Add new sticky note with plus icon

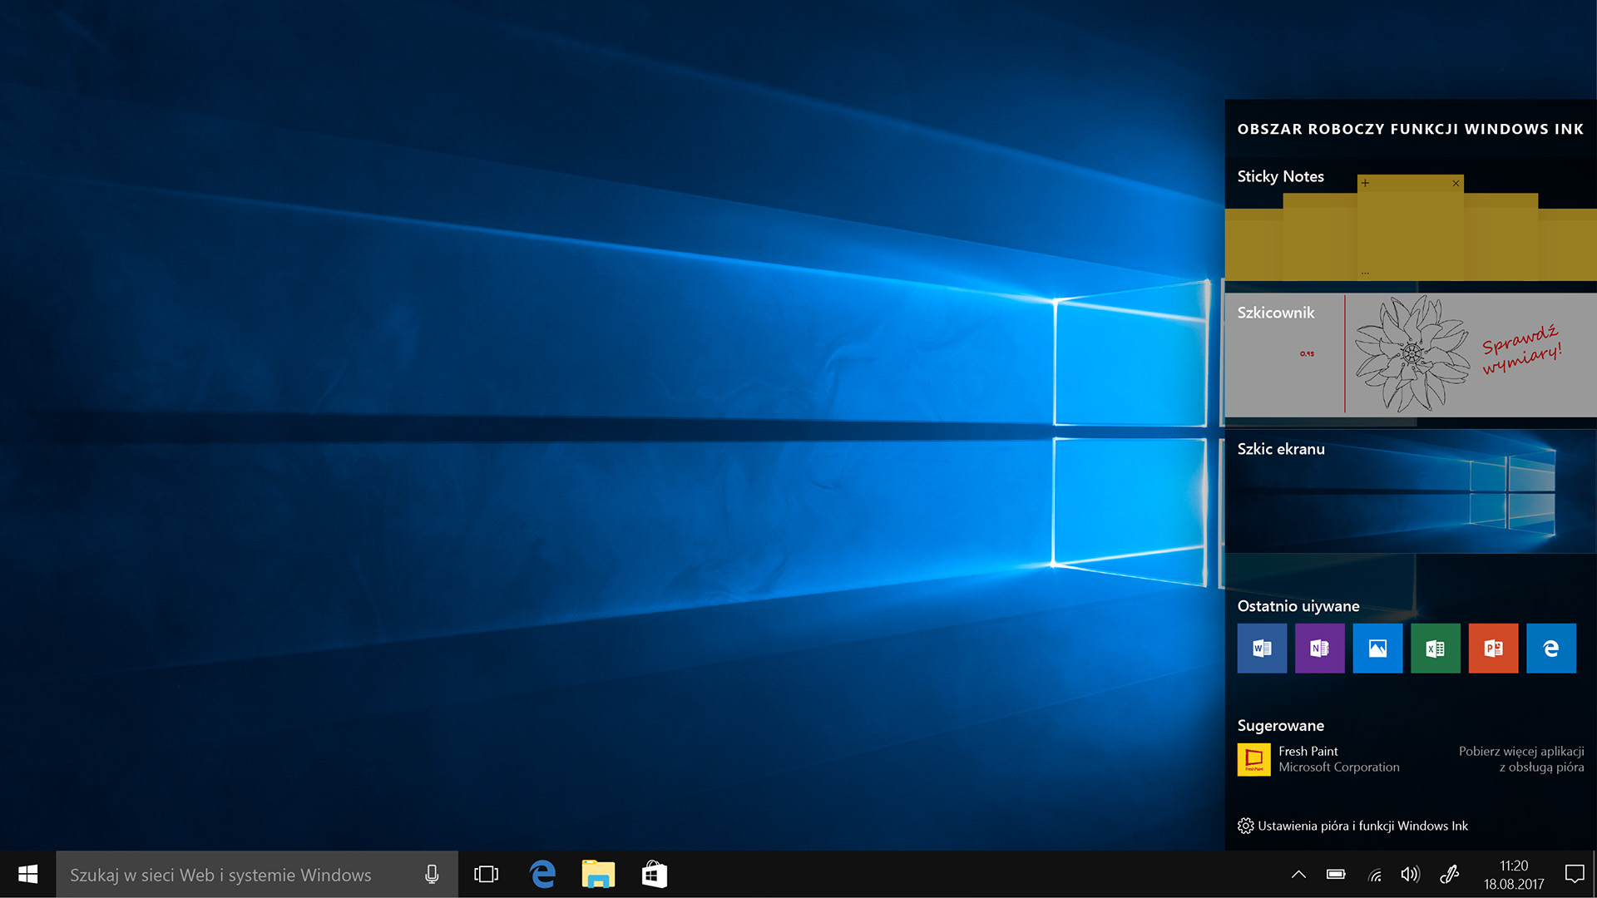(x=1365, y=183)
